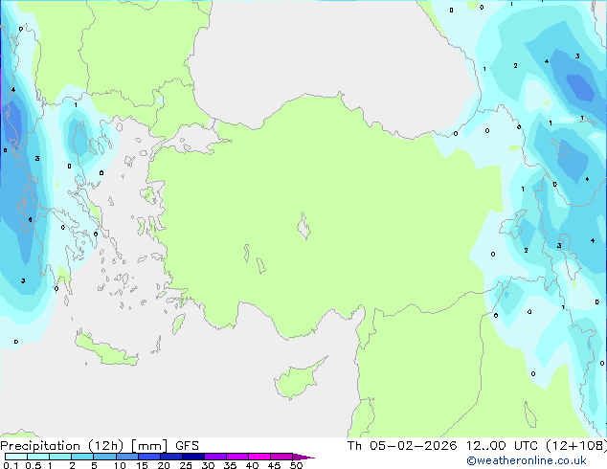Viewport: 607px width, 469px height.
Task: Select the 35–40 mm legend color swatch
Action: 237,457
